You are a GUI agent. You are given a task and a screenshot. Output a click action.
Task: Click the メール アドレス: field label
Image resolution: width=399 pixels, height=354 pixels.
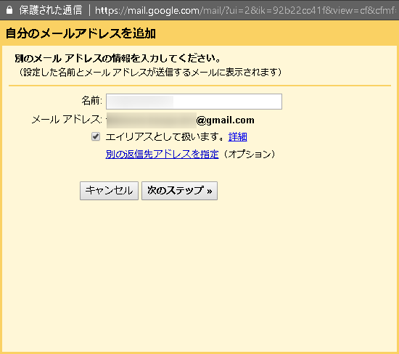point(67,120)
